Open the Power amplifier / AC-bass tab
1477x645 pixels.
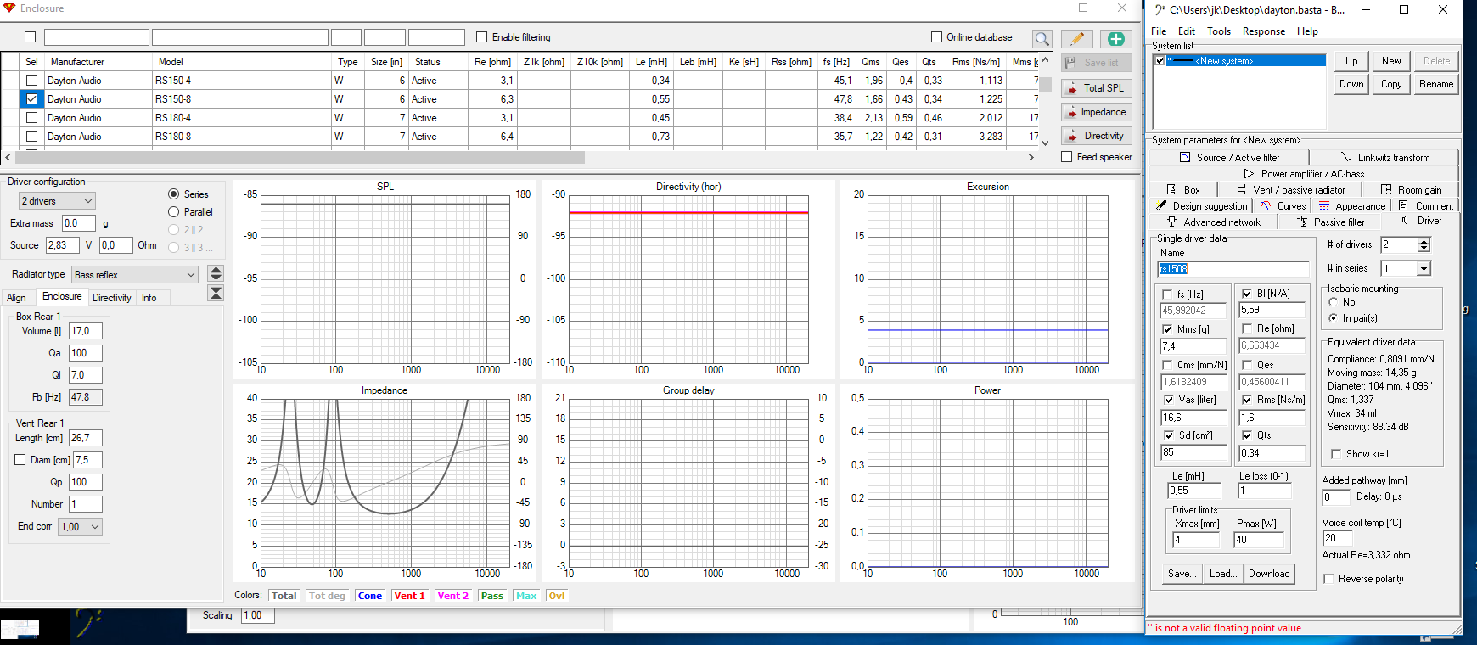[x=1305, y=174]
